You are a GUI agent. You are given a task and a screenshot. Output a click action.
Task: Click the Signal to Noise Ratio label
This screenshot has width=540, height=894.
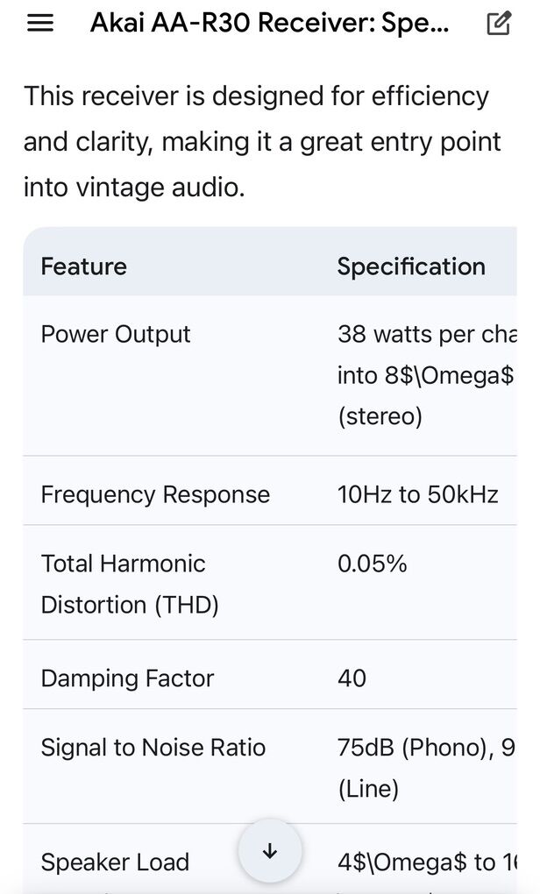coord(153,748)
